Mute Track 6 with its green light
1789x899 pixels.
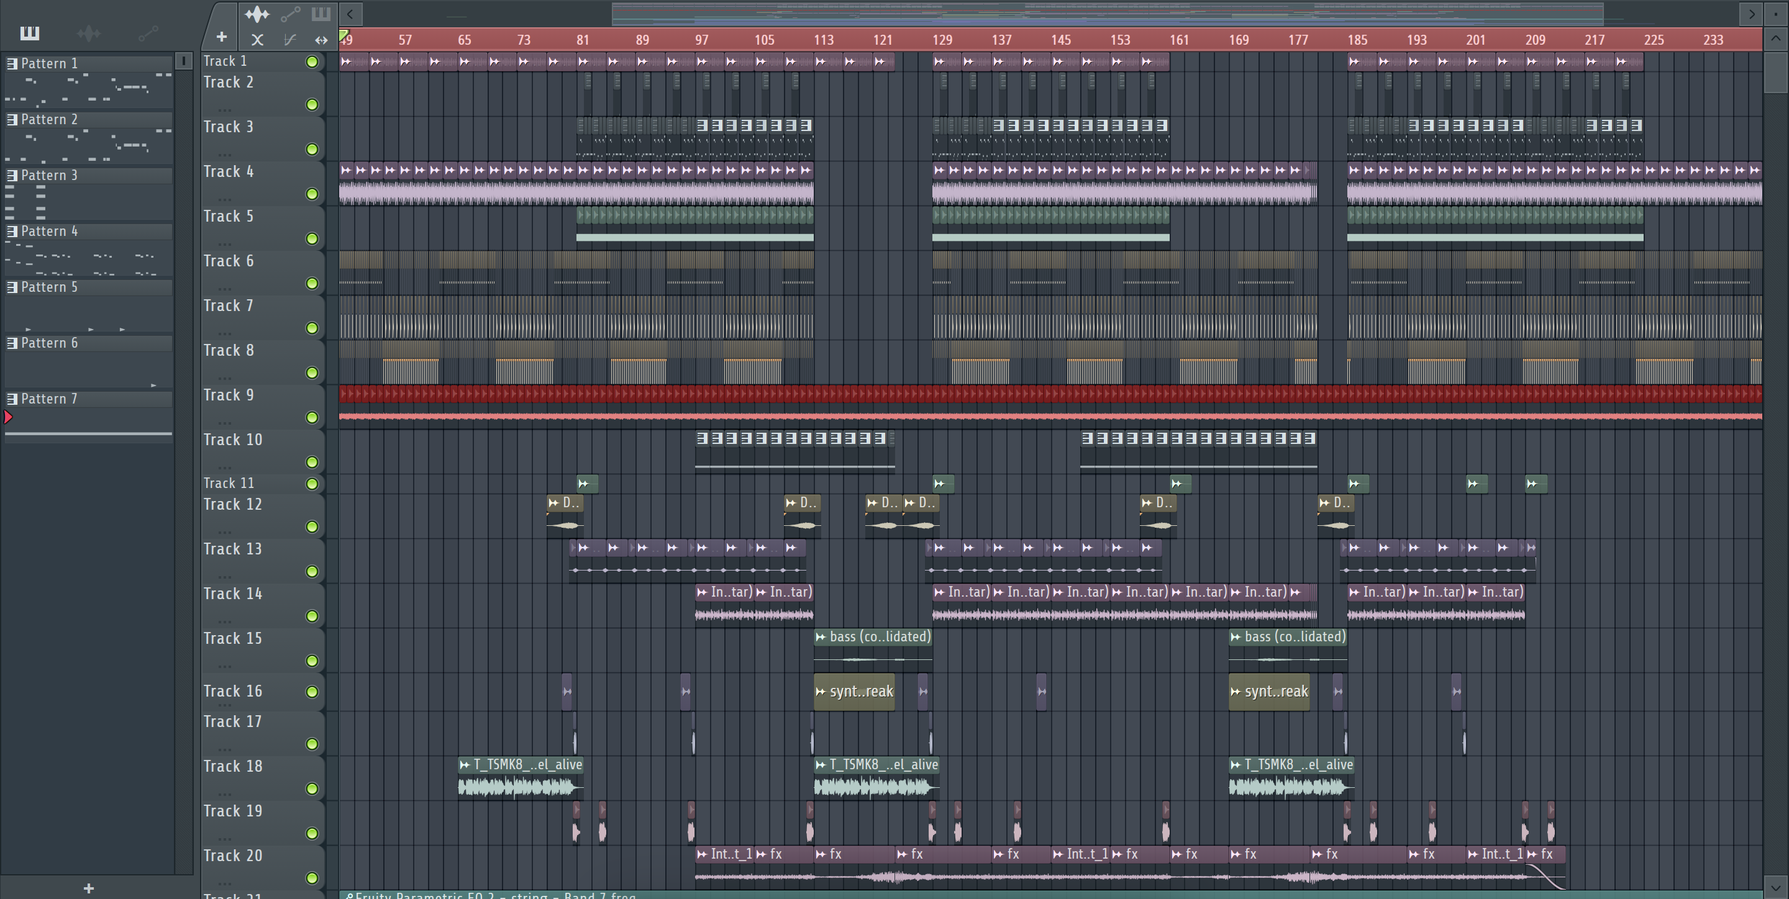[x=312, y=284]
